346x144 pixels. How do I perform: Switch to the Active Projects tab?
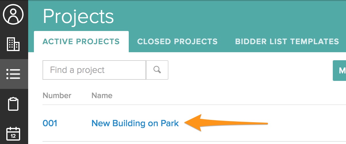(x=81, y=42)
